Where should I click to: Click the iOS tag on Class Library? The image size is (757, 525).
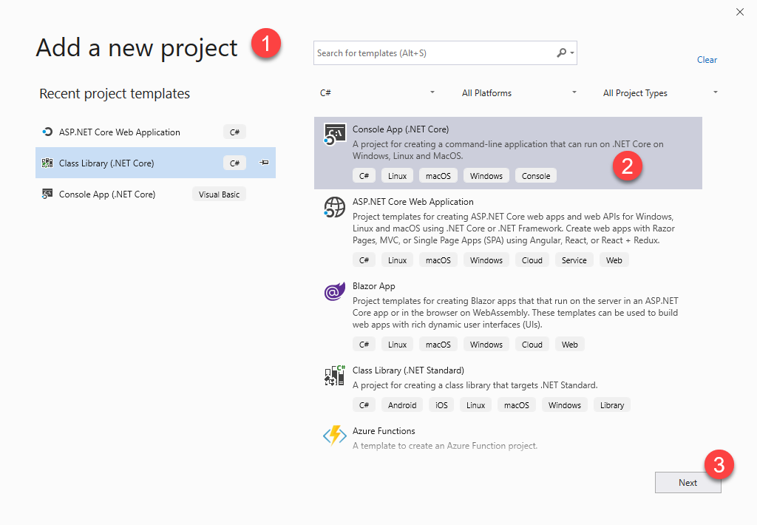441,405
